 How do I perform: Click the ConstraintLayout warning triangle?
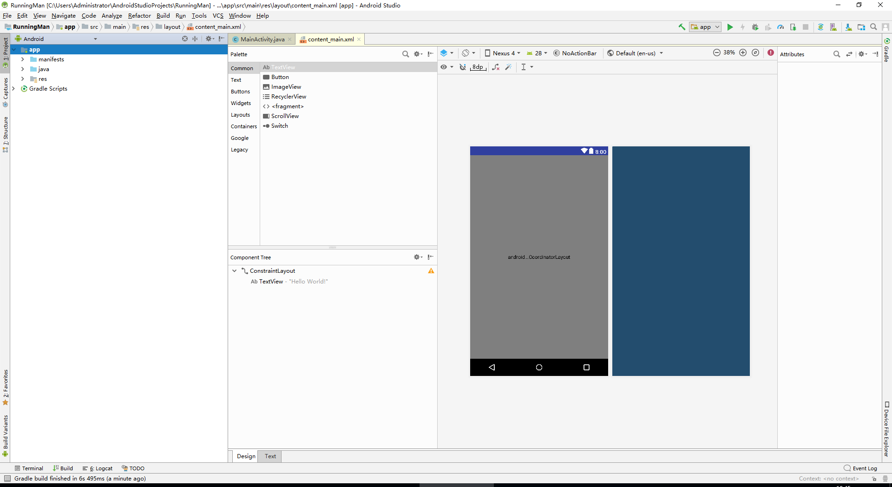431,271
